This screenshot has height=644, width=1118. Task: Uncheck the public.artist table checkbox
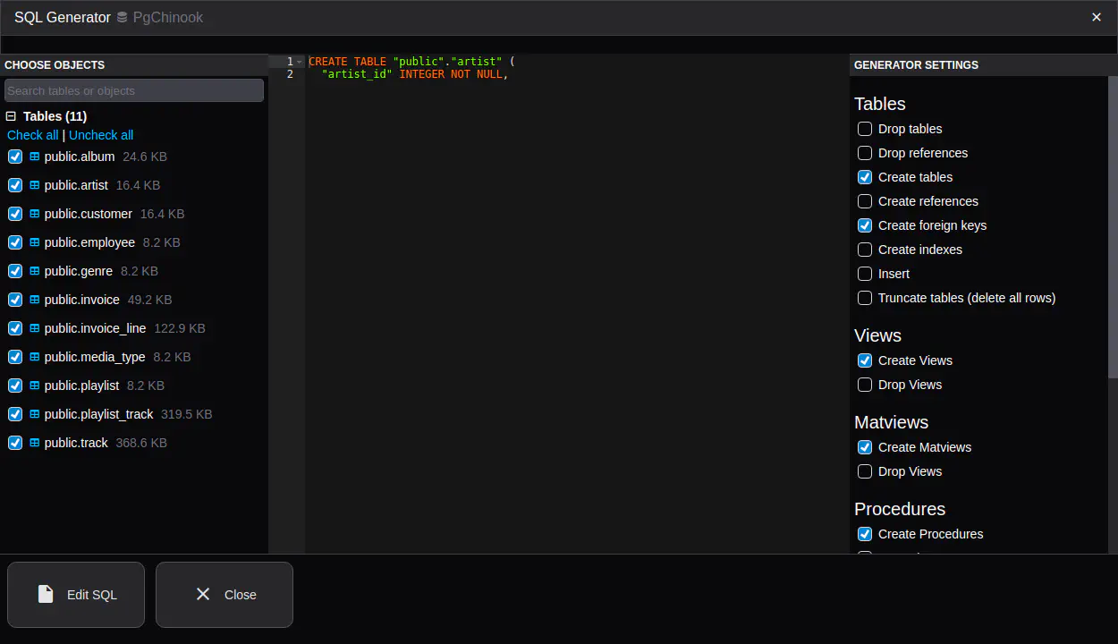[x=15, y=185]
